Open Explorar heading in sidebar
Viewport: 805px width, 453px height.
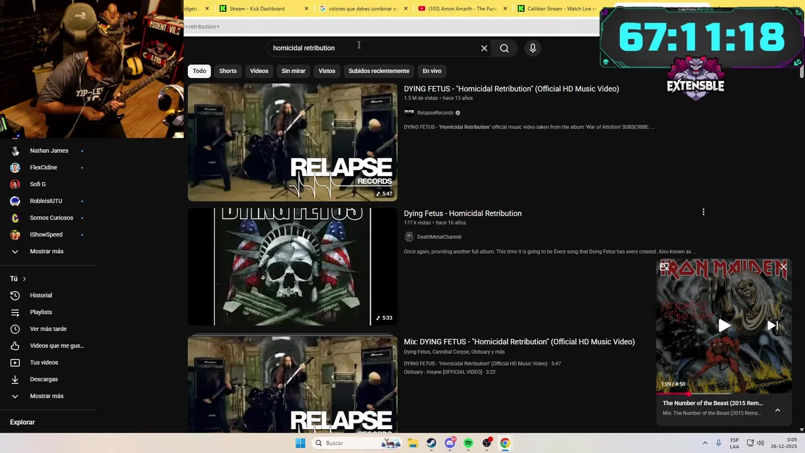(23, 422)
